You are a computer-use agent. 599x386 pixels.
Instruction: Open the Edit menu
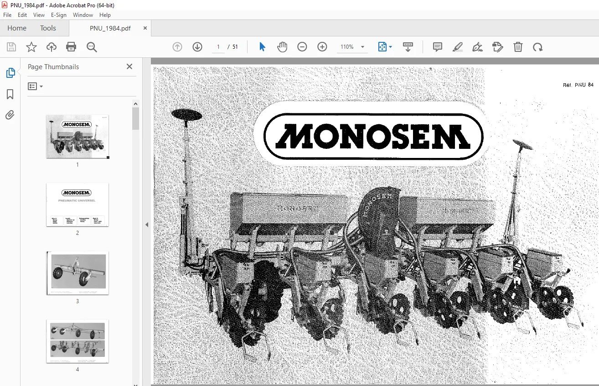22,15
